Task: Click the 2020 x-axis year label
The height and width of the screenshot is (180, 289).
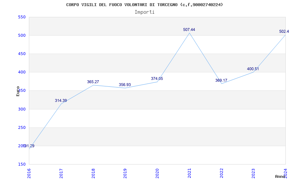Action: (157, 174)
